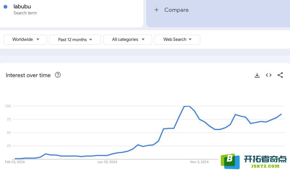The height and width of the screenshot is (170, 290).
Task: Open the All categories dropdown
Action: 128,39
